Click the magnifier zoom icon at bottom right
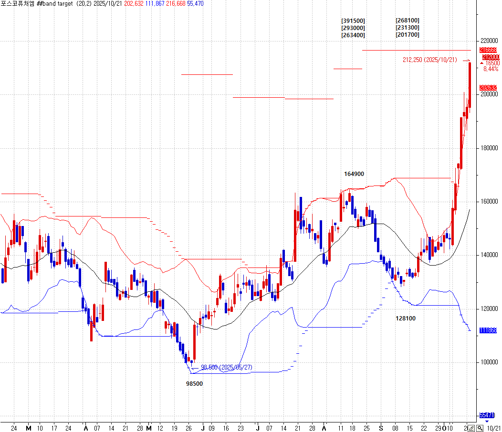502x432 pixels. point(480,428)
